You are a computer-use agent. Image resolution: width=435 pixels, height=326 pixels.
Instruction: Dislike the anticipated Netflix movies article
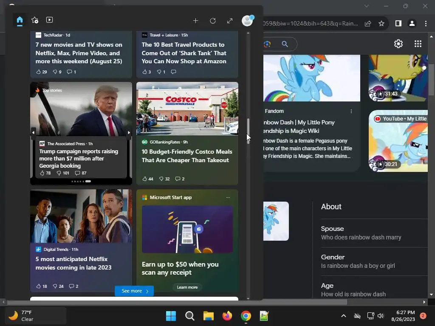click(x=58, y=286)
